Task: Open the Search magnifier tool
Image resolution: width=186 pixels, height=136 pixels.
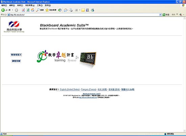Action: pos(38,10)
